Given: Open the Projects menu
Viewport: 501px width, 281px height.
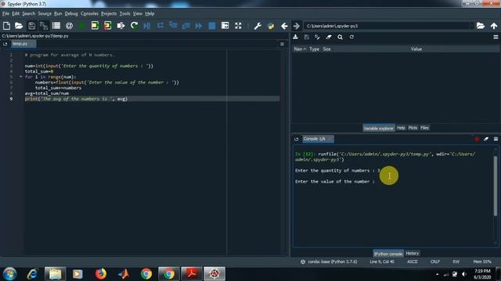Looking at the screenshot, I should coord(109,14).
